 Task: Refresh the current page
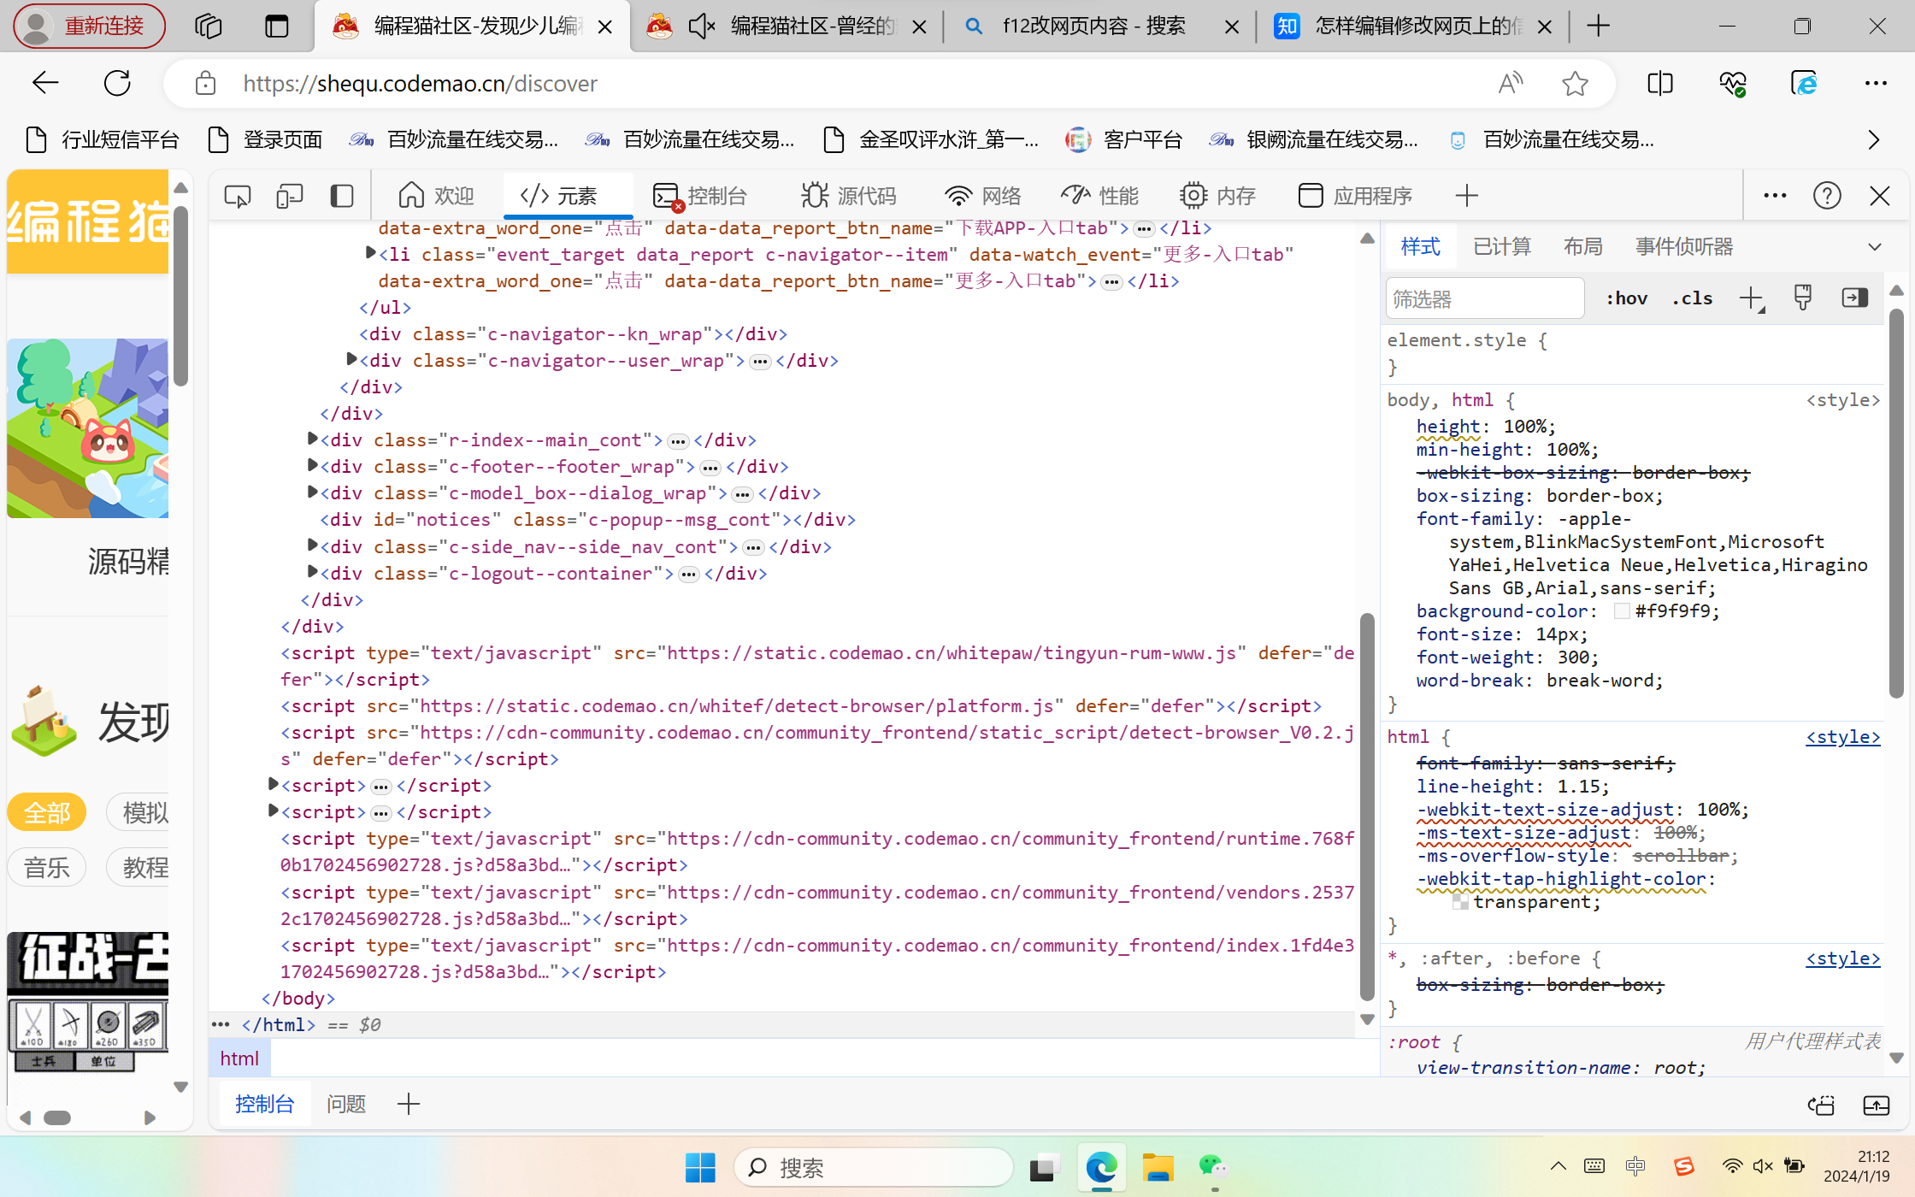pyautogui.click(x=117, y=83)
